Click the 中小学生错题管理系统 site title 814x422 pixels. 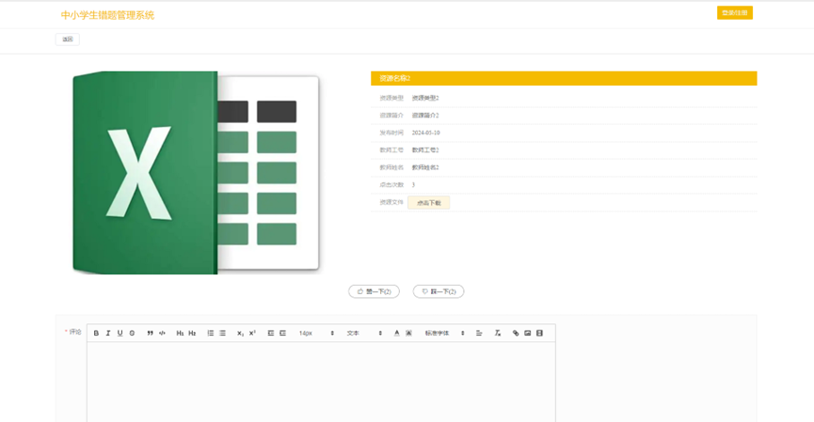(107, 15)
